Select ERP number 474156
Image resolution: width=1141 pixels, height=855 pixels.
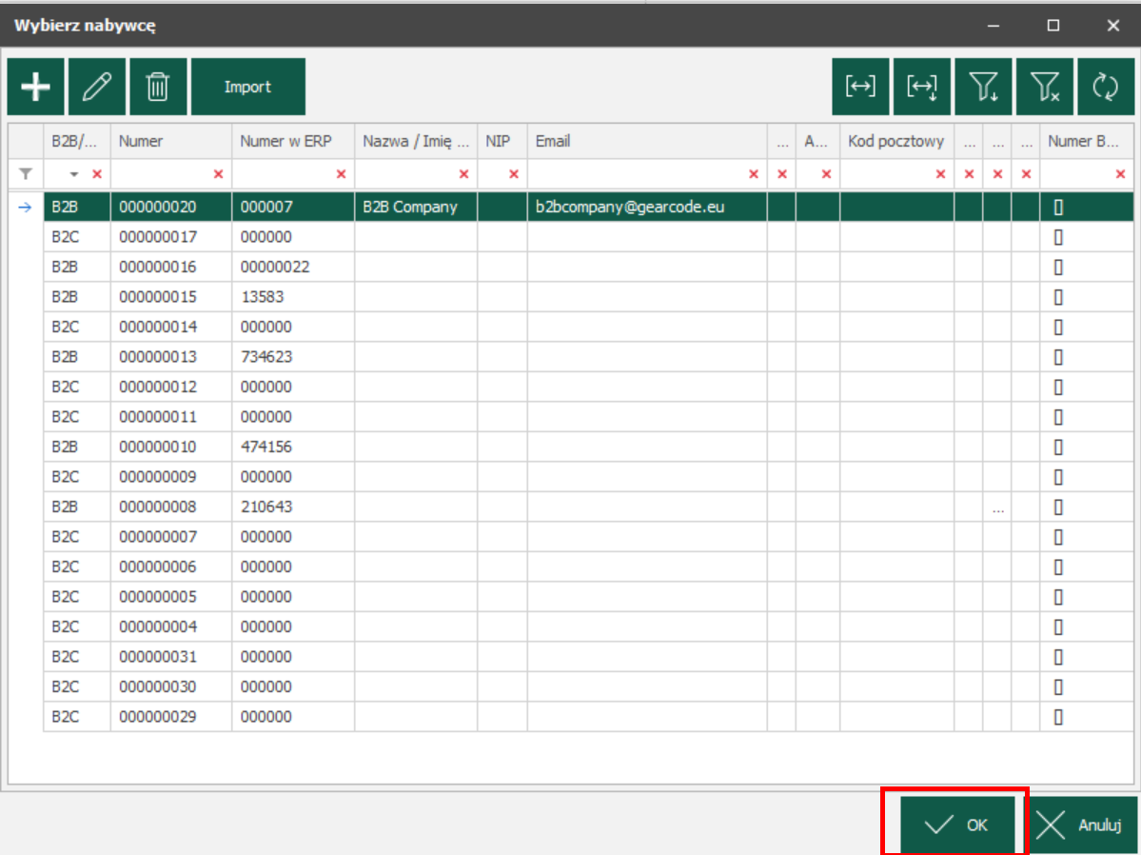pos(293,447)
